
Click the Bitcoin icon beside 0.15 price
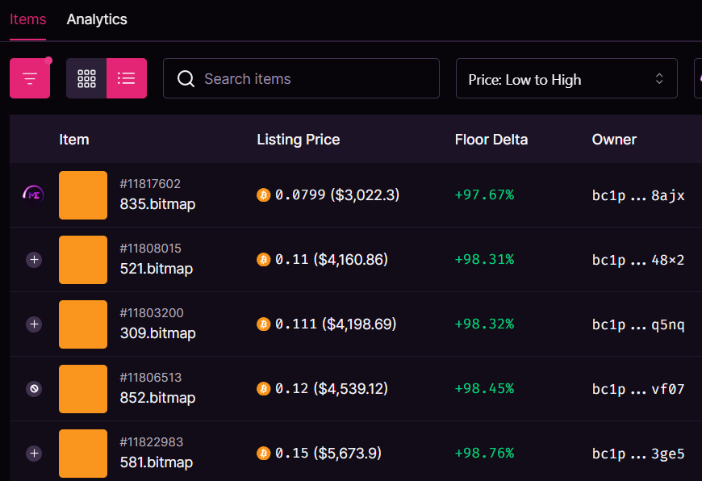263,453
